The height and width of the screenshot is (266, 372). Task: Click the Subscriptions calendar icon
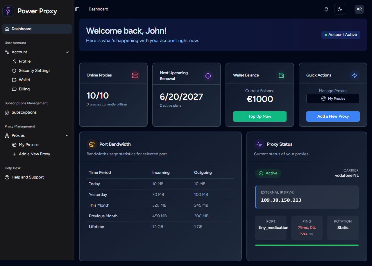7,112
